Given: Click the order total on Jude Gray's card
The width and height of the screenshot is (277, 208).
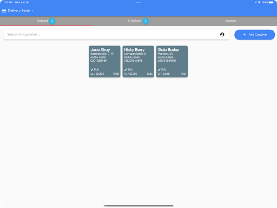Looking at the screenshot, I should (97, 74).
